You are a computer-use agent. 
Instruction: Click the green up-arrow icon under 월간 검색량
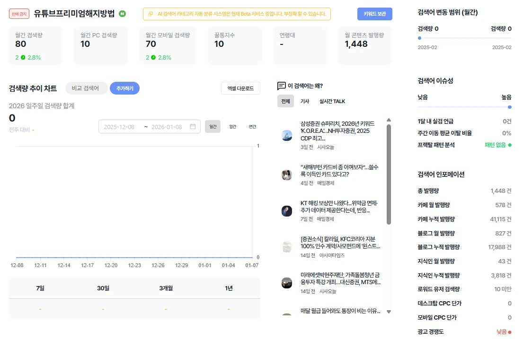click(x=23, y=57)
